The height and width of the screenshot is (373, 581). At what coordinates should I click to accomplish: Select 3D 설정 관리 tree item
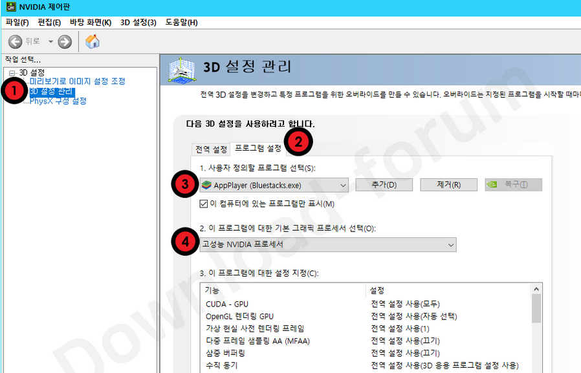pyautogui.click(x=52, y=91)
